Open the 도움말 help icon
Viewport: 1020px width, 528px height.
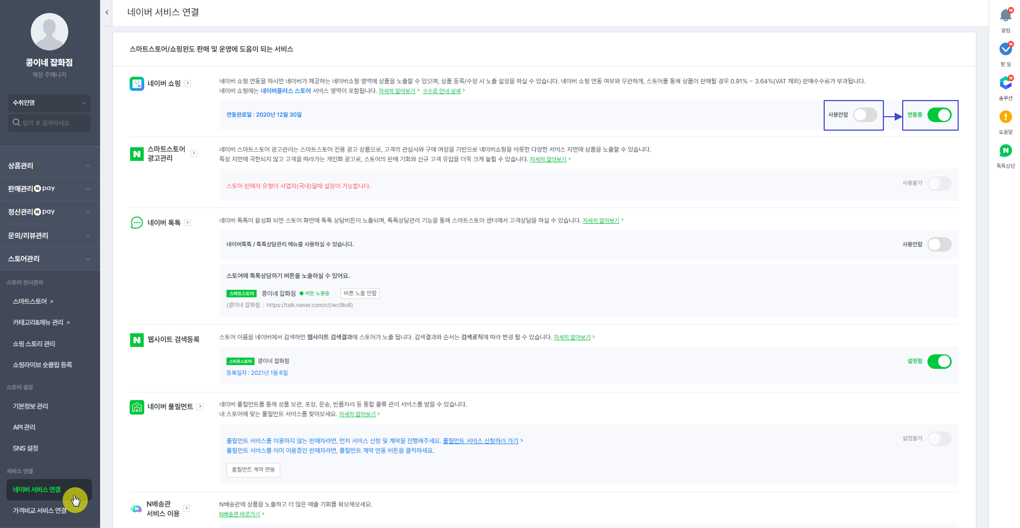point(1005,117)
